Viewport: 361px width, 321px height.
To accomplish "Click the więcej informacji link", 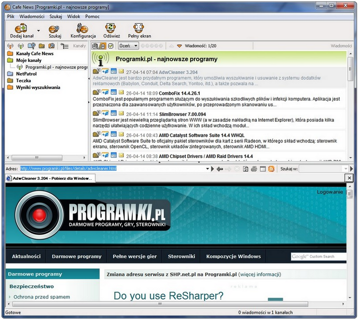I will coord(260,274).
